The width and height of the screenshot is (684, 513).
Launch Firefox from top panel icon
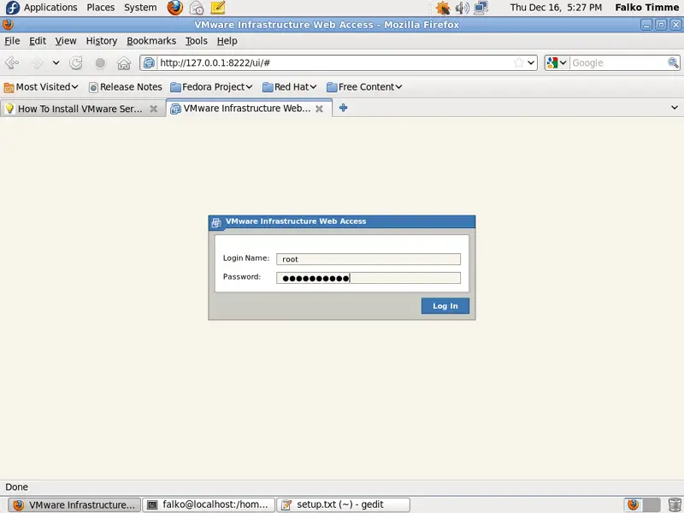pyautogui.click(x=175, y=8)
